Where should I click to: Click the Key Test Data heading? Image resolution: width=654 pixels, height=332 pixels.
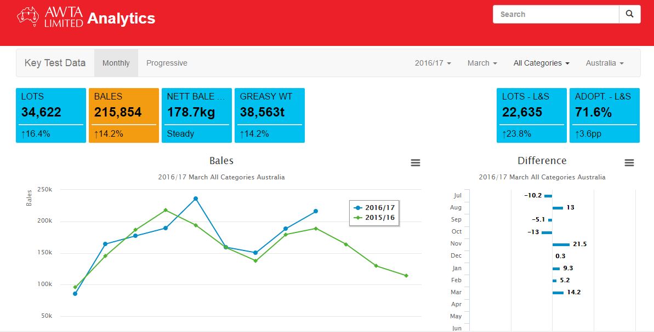(x=54, y=63)
